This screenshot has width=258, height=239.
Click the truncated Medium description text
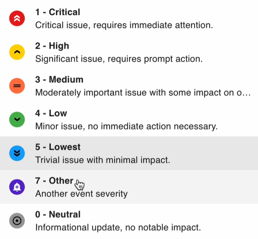(143, 93)
